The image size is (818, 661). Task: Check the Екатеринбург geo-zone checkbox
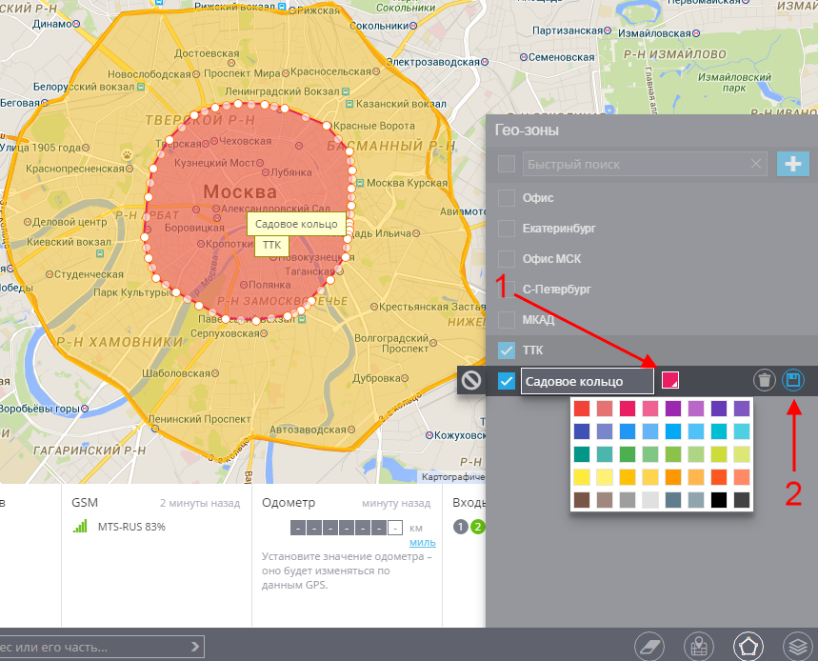coord(506,228)
